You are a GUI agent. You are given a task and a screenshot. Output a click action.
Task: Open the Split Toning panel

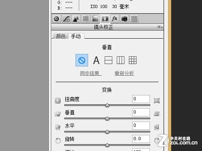coord(95,19)
